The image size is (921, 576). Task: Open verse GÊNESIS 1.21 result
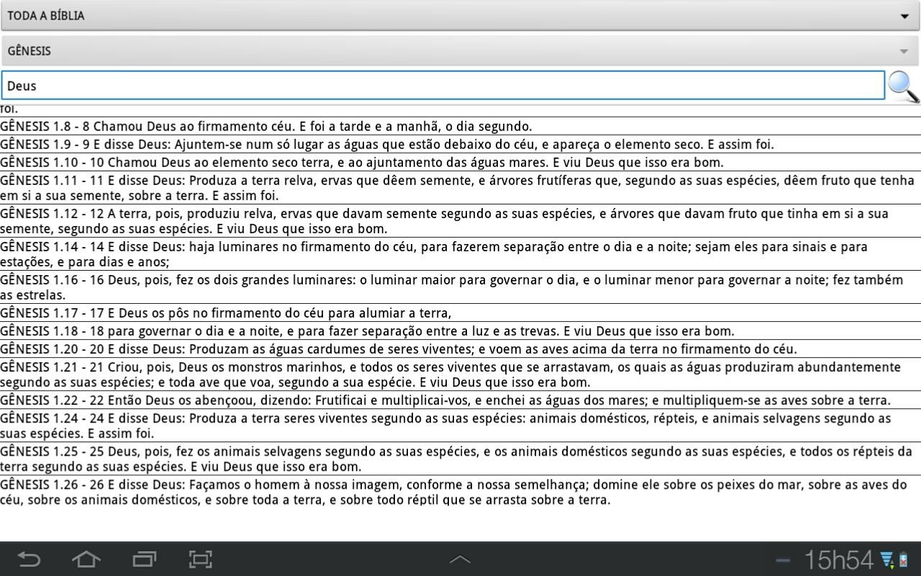[460, 374]
